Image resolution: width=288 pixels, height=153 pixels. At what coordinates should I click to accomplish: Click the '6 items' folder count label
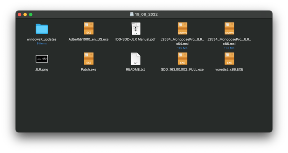(42, 44)
